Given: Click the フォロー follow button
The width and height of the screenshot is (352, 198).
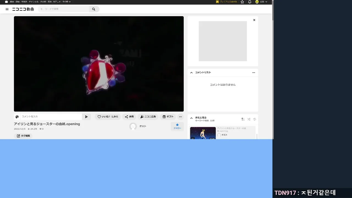Looking at the screenshot, I should (177, 126).
